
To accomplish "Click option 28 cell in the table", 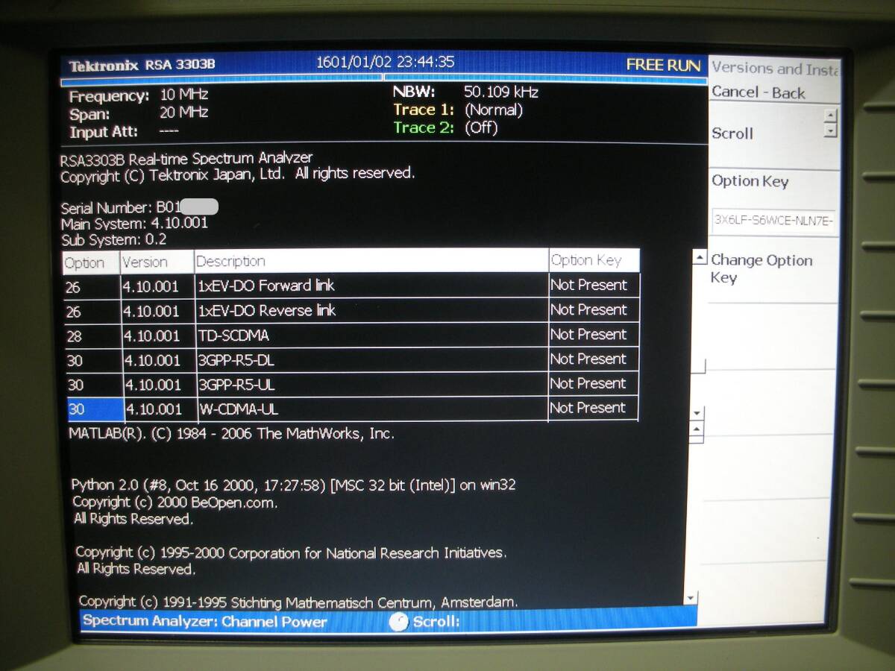I will pyautogui.click(x=92, y=335).
